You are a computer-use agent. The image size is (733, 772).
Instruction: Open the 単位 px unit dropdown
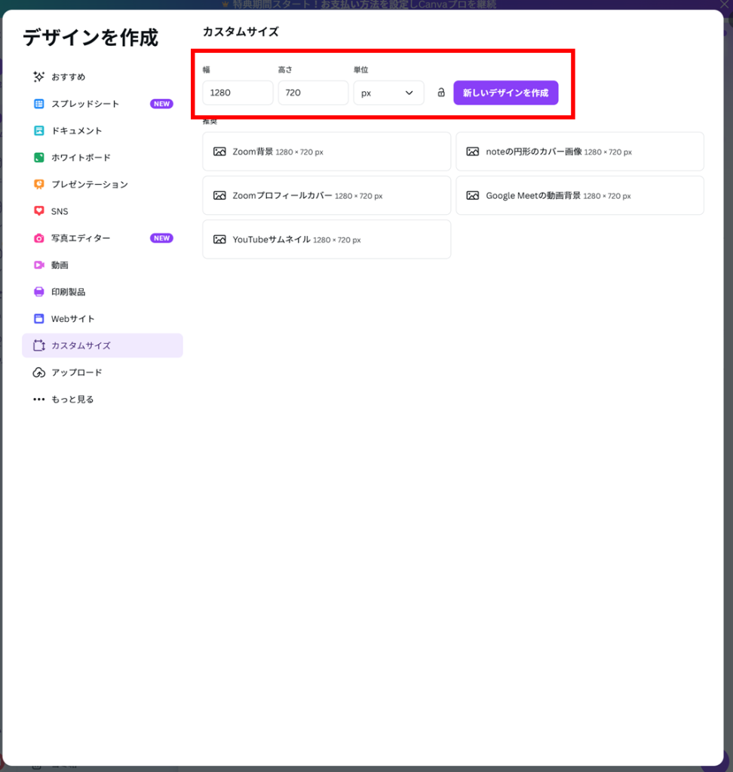[388, 93]
